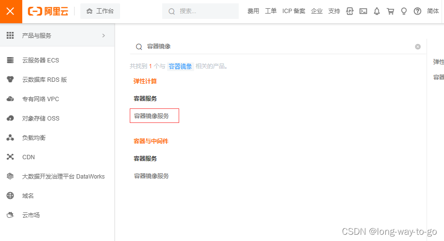This screenshot has height=241, width=444.
Task: Open the Cloud Shell terminal icon
Action: click(363, 11)
